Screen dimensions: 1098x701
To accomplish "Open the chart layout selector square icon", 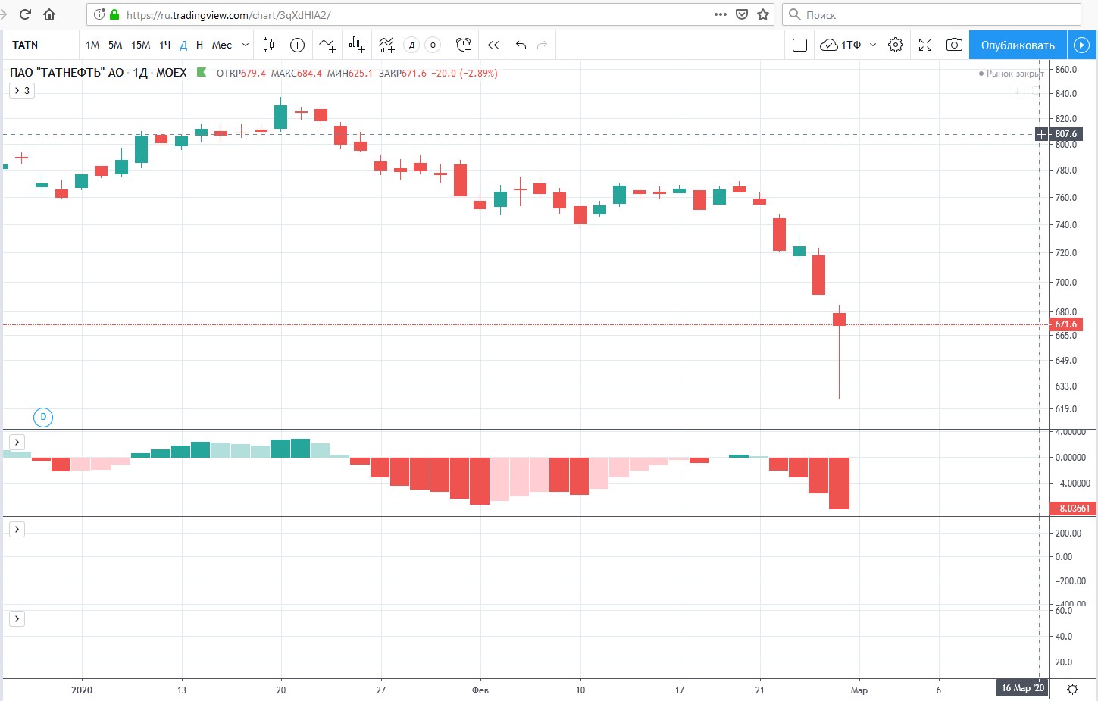I will (799, 45).
